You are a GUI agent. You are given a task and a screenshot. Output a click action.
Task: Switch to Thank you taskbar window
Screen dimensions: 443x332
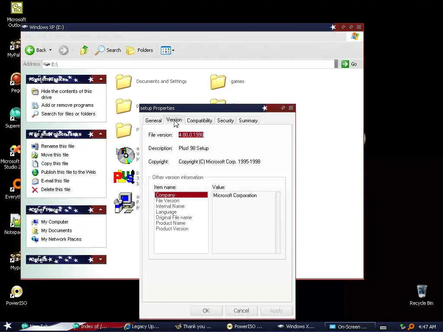[193, 326]
